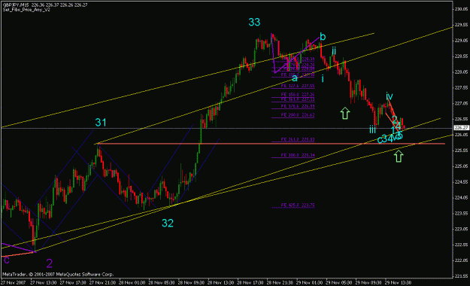
Task: Click the 227.05 price axis label
Action: tap(461, 104)
